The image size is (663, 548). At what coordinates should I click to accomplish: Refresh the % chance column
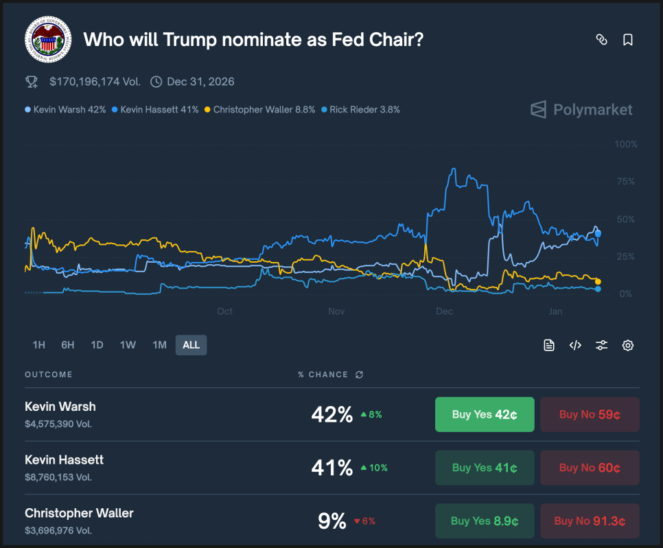click(359, 374)
